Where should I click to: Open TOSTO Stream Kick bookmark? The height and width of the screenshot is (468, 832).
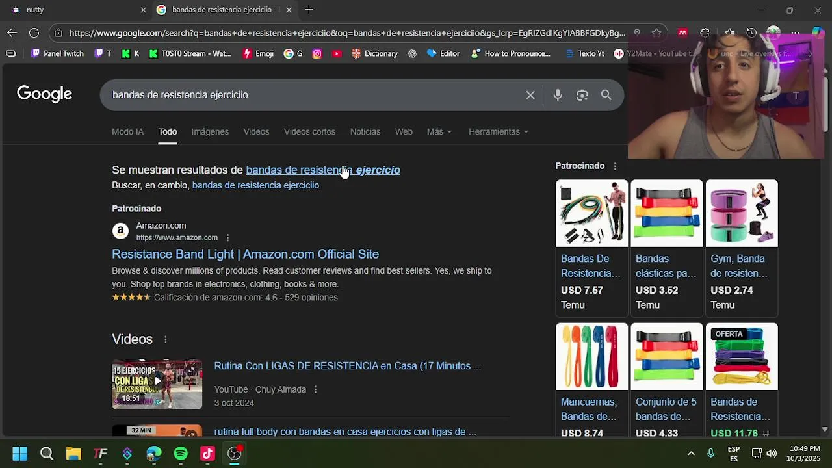pos(190,53)
